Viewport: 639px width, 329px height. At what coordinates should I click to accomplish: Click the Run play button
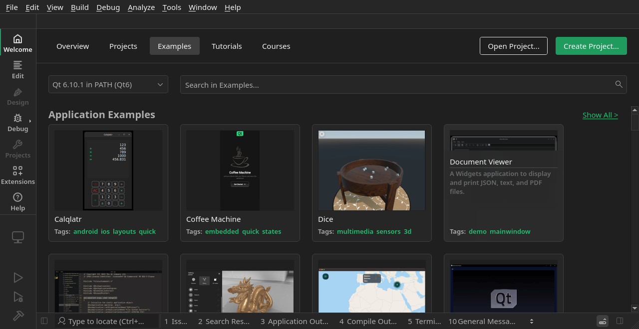18,278
